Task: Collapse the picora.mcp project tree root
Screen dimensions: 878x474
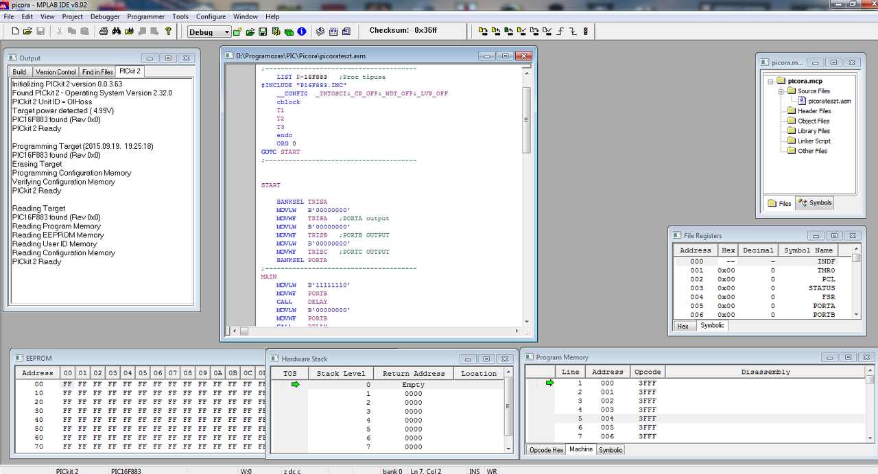Action: tap(770, 81)
